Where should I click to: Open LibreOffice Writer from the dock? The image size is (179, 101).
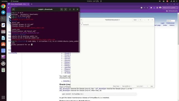3,38
